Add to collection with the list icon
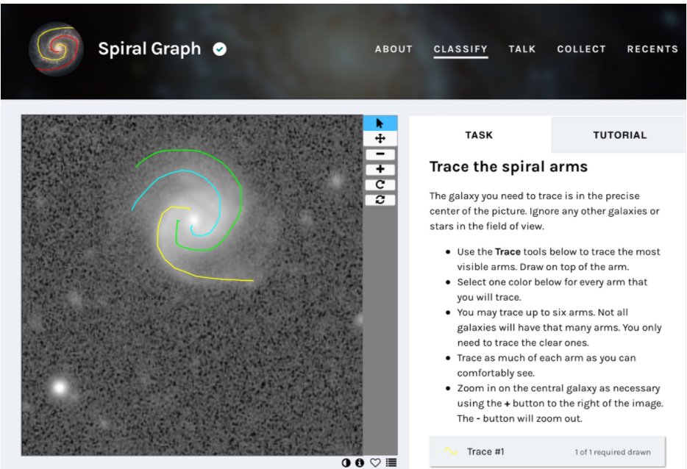 point(391,462)
